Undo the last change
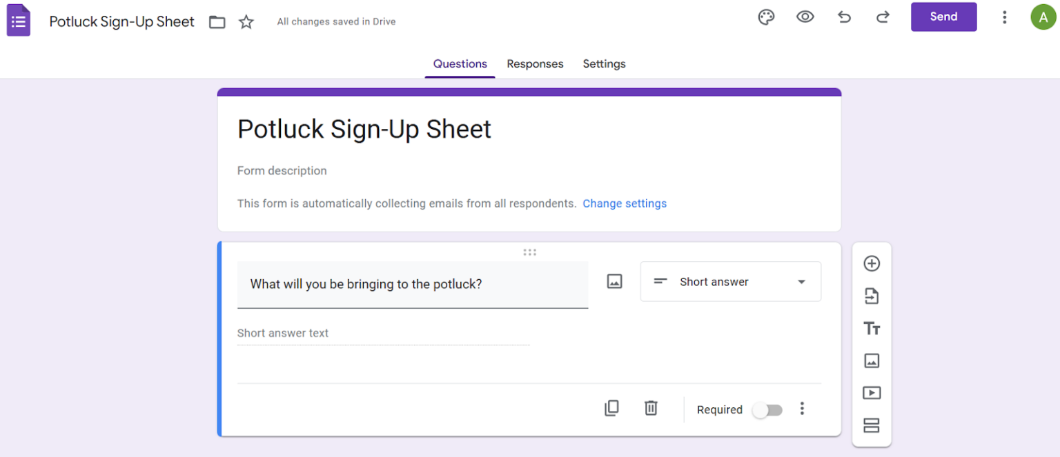The width and height of the screenshot is (1060, 457). pyautogui.click(x=844, y=17)
